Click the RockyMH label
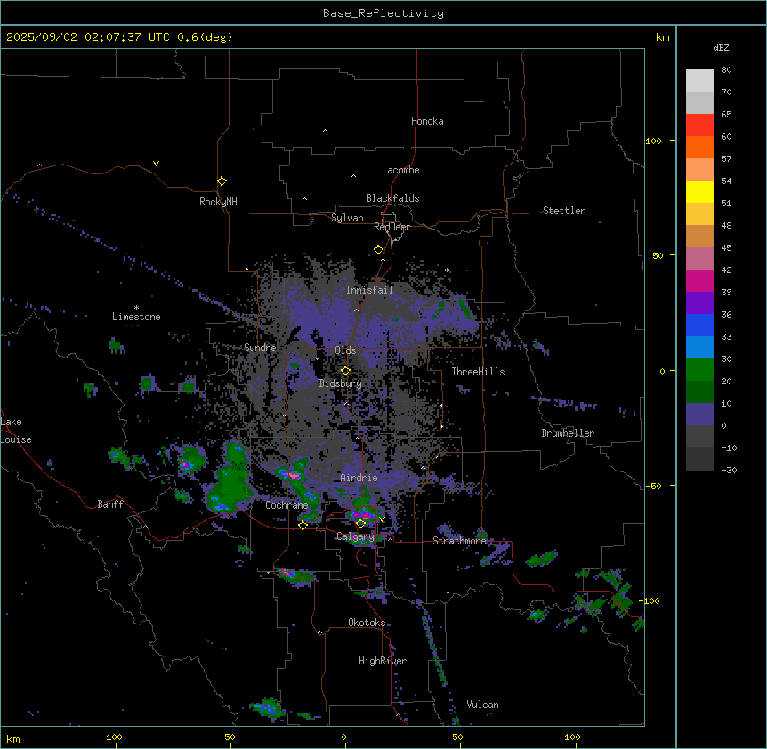This screenshot has height=749, width=767. [x=218, y=201]
